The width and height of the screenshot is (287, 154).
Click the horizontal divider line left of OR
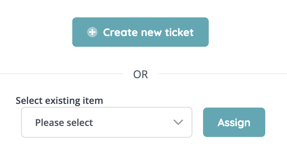click(x=60, y=74)
